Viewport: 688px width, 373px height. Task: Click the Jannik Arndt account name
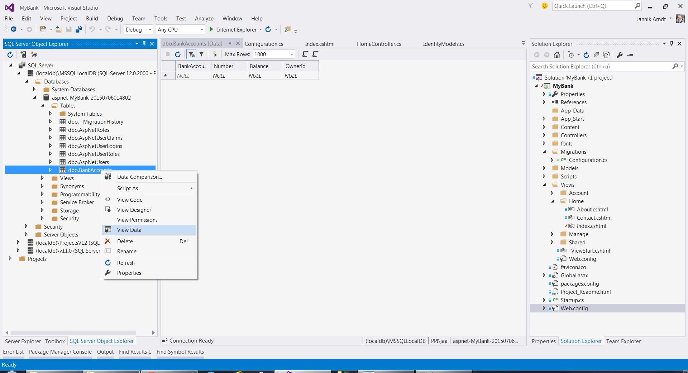pos(651,19)
